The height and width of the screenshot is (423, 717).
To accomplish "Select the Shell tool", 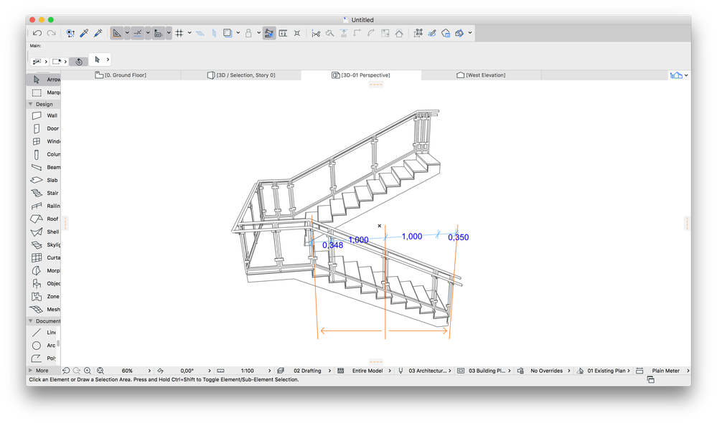I will (44, 232).
